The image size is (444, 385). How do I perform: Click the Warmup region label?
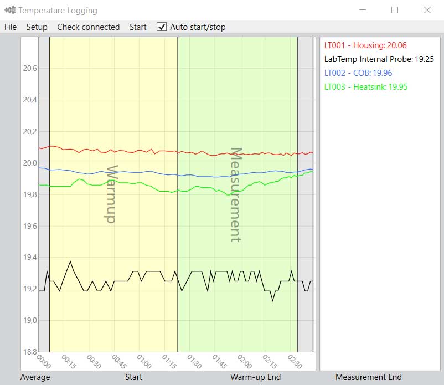click(x=111, y=194)
